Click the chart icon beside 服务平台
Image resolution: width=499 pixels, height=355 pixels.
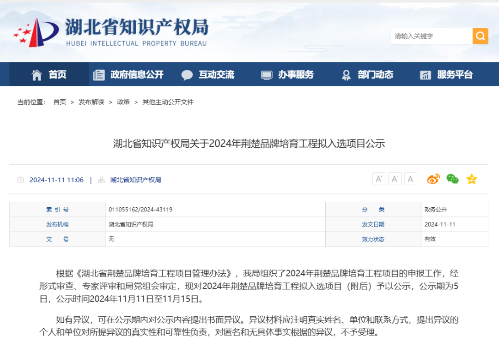coord(426,74)
